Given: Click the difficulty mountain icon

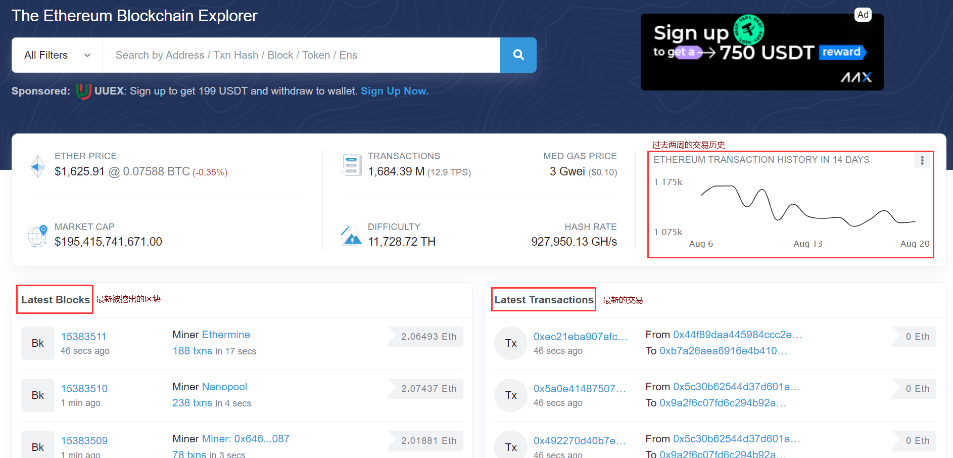Looking at the screenshot, I should point(351,236).
